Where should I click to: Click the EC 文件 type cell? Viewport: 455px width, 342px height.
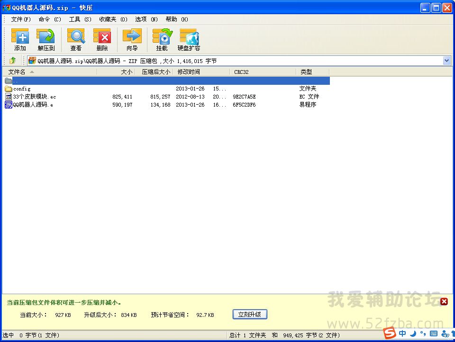point(309,97)
